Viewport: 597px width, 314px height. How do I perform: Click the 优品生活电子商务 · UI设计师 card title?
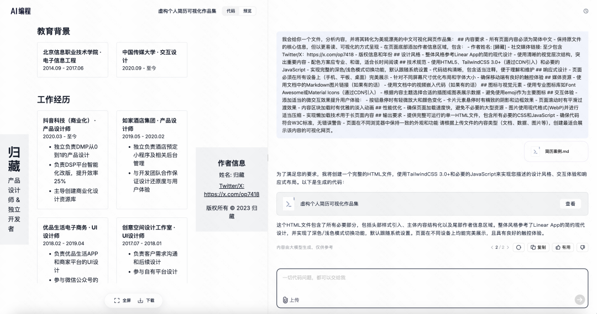pyautogui.click(x=70, y=232)
